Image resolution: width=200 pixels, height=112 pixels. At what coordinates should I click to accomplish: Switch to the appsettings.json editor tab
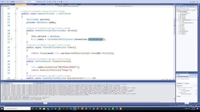click(x=30, y=4)
